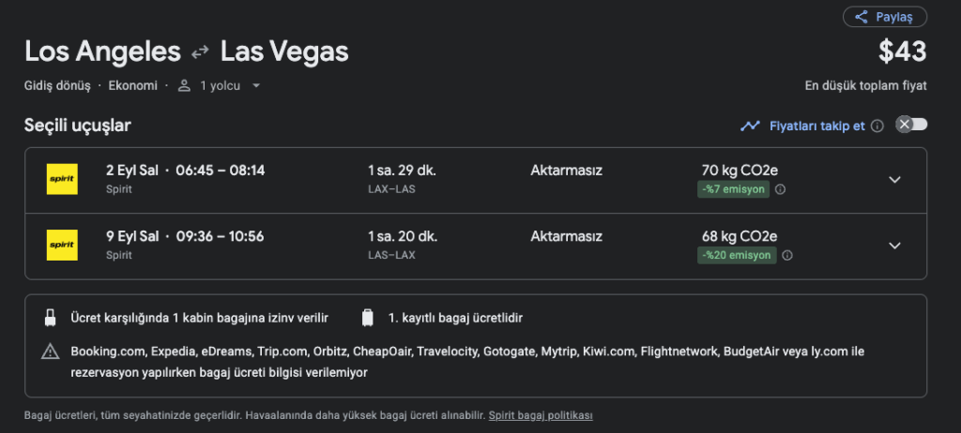
Task: Click the -%20 emisyon green badge
Action: point(737,255)
